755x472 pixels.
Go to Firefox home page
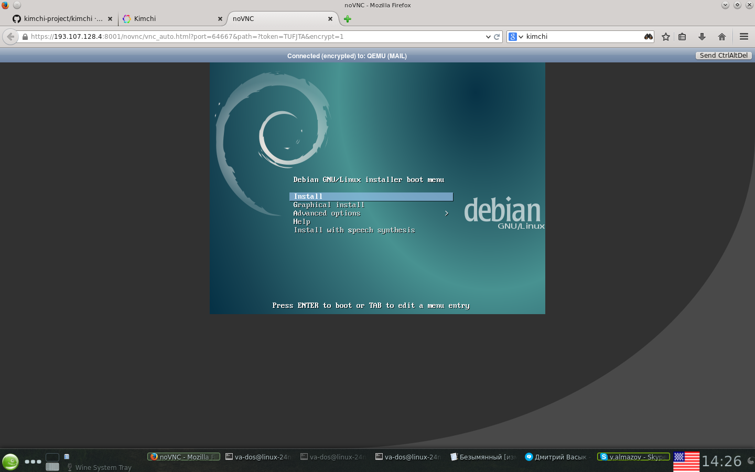(722, 37)
